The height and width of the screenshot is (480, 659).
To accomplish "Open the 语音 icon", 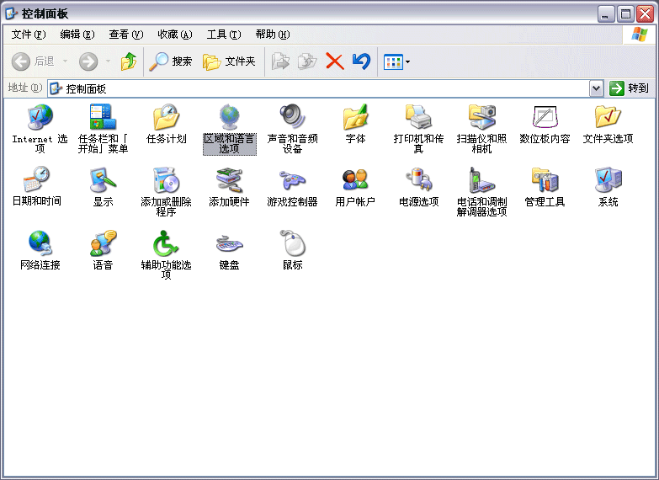I will click(x=103, y=243).
